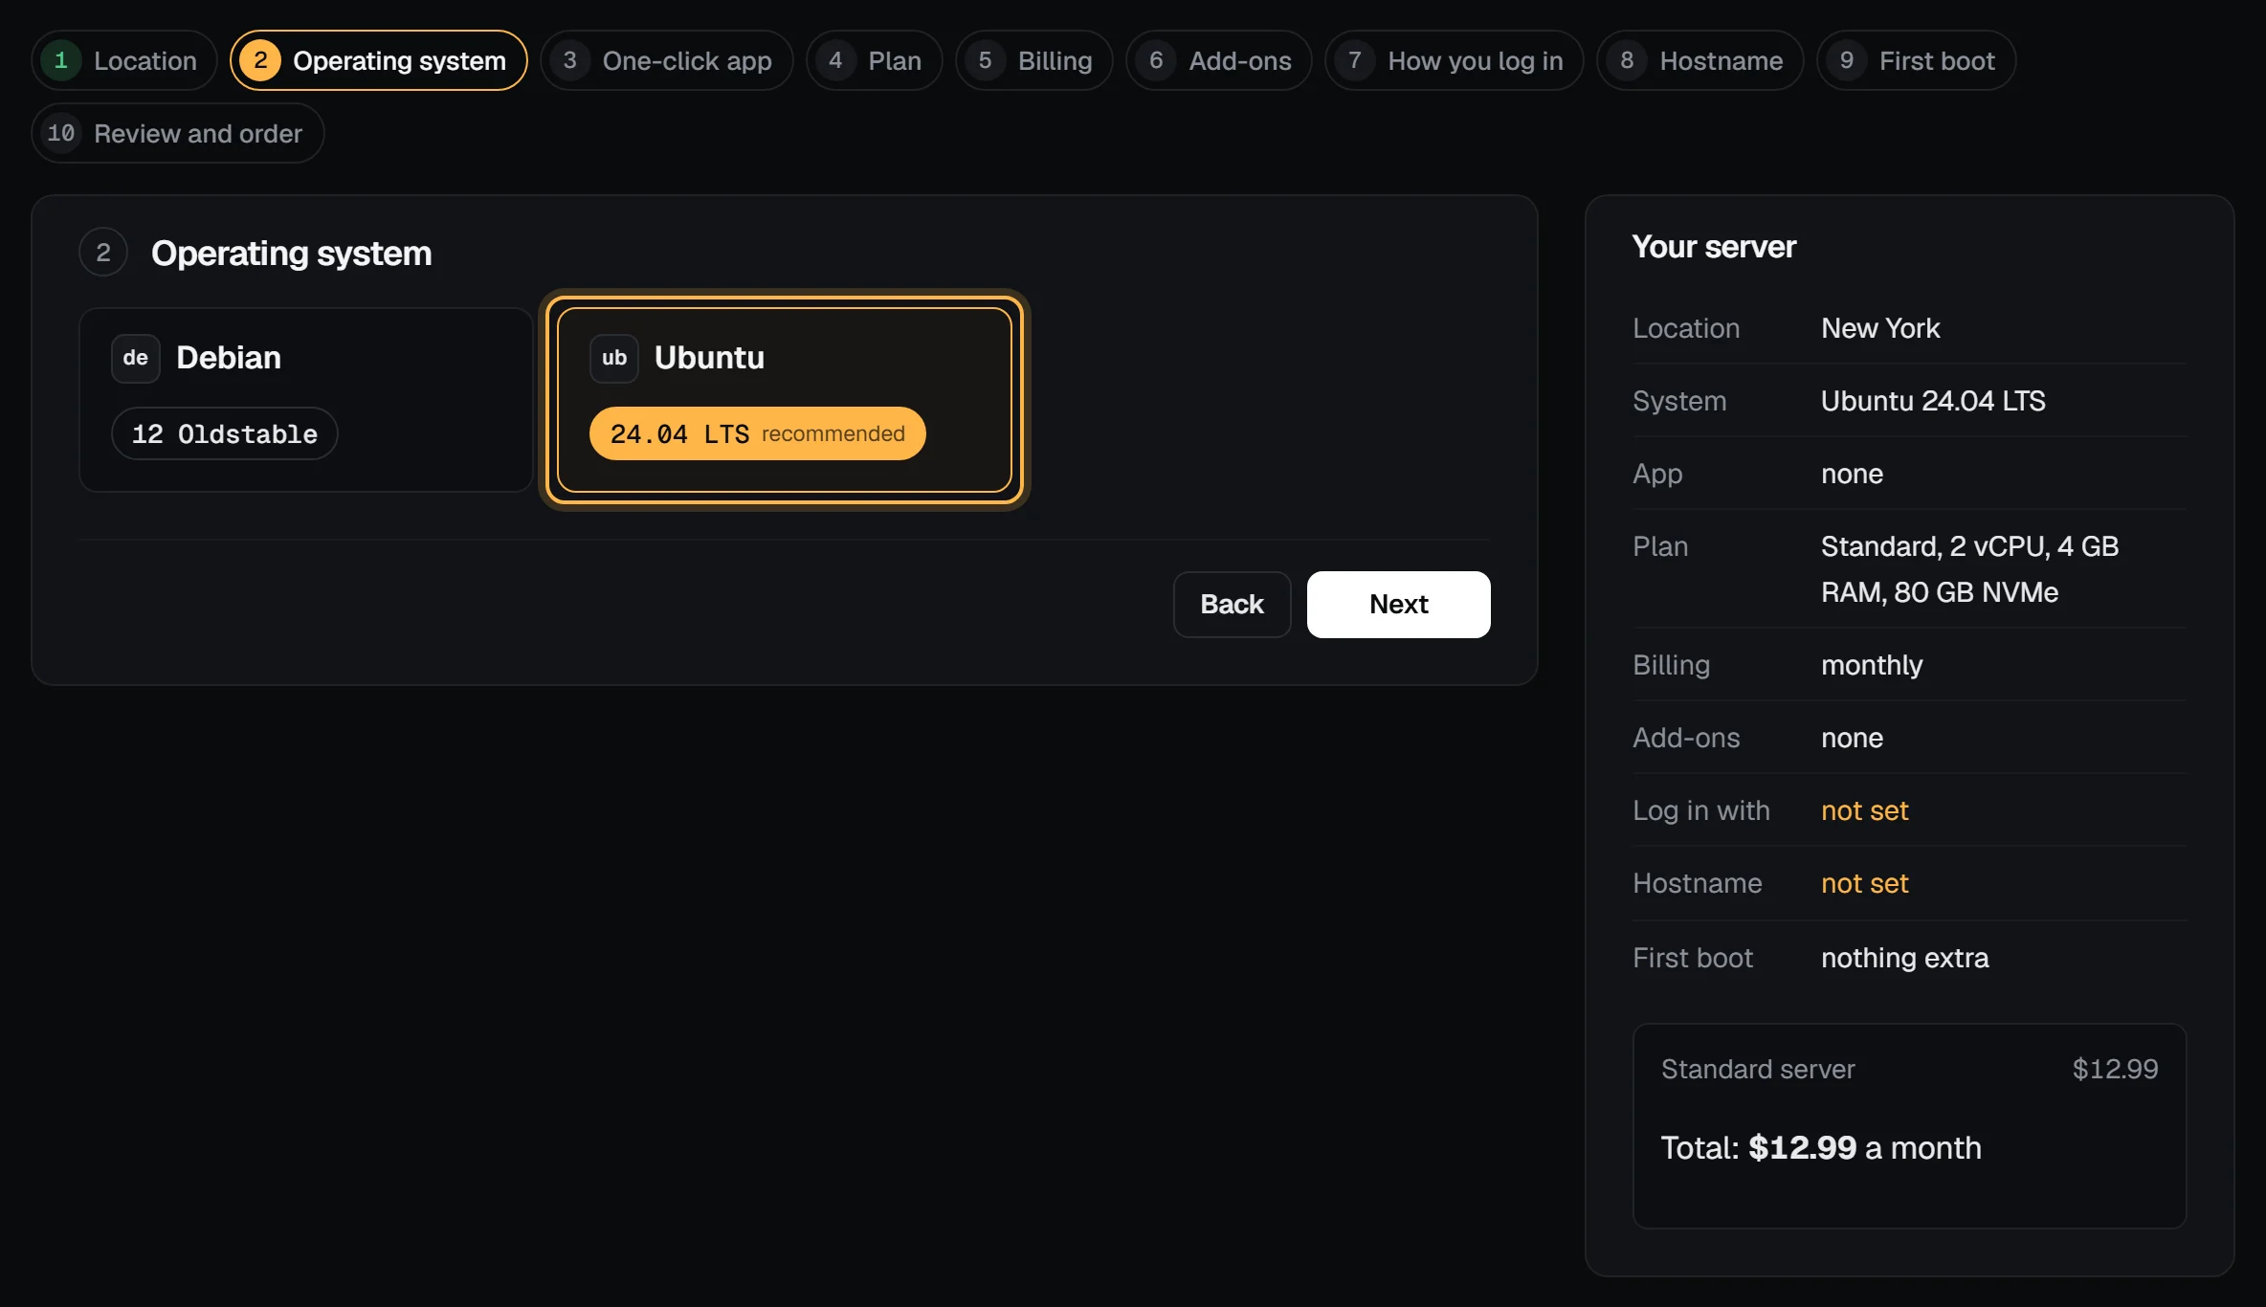Select the Ubuntu card title
The image size is (2266, 1307).
point(709,358)
